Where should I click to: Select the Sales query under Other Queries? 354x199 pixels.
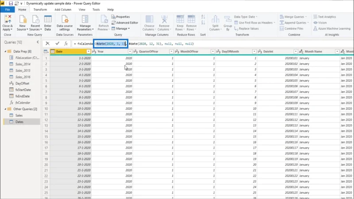click(x=19, y=115)
